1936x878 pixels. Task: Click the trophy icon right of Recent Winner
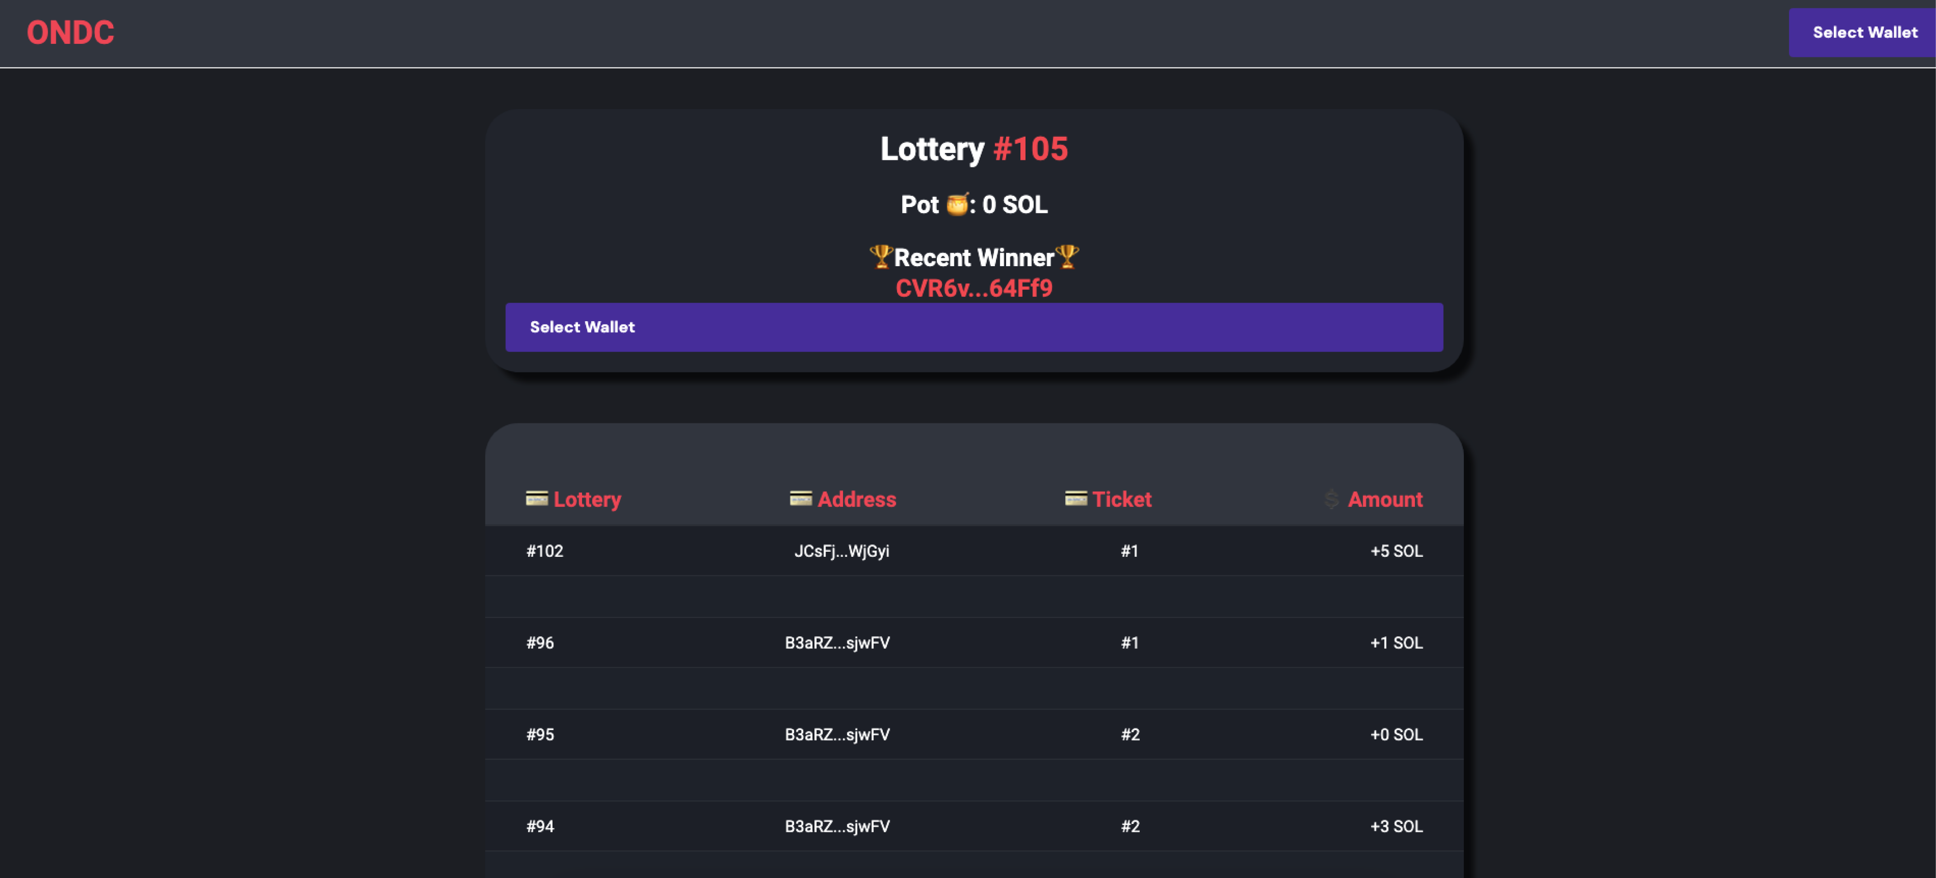[1067, 256]
